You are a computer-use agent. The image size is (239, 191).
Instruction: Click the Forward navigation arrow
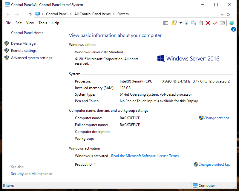[x=17, y=14]
